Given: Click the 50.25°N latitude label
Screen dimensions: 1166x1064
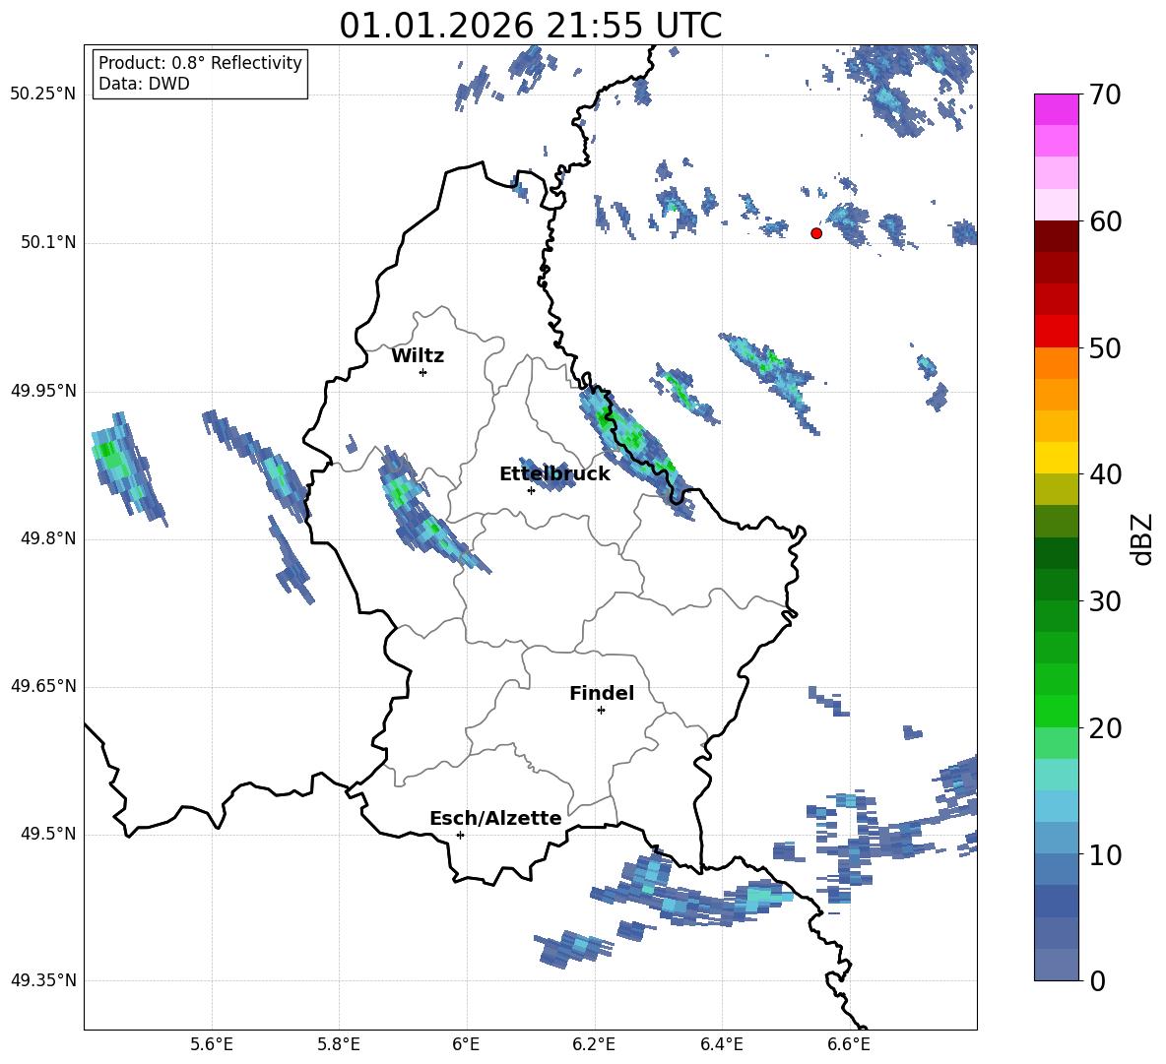Looking at the screenshot, I should [42, 94].
